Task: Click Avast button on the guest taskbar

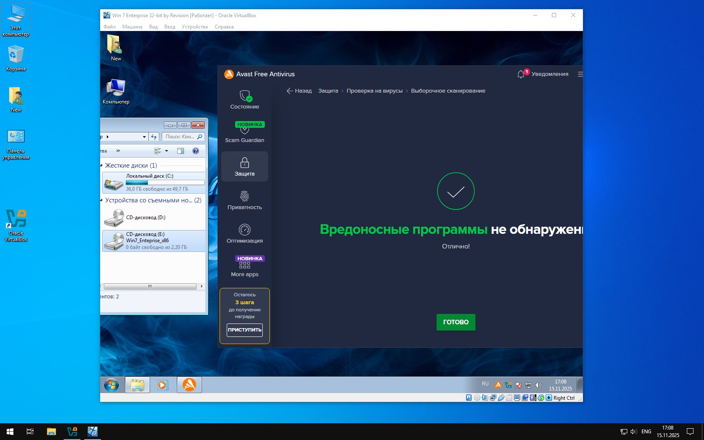Action: (x=189, y=385)
